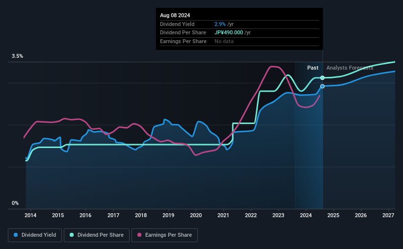Click the 3.5% y-axis label
403x249 pixels.
click(17, 56)
